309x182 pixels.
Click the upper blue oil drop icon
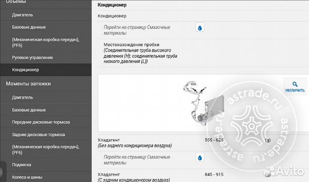coord(200,28)
